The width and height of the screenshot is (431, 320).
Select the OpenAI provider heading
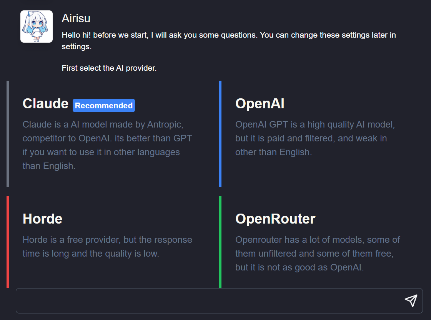[260, 104]
